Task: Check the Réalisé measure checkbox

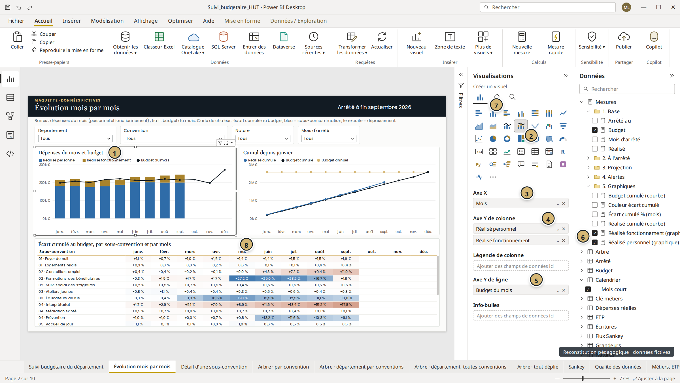Action: tap(595, 149)
